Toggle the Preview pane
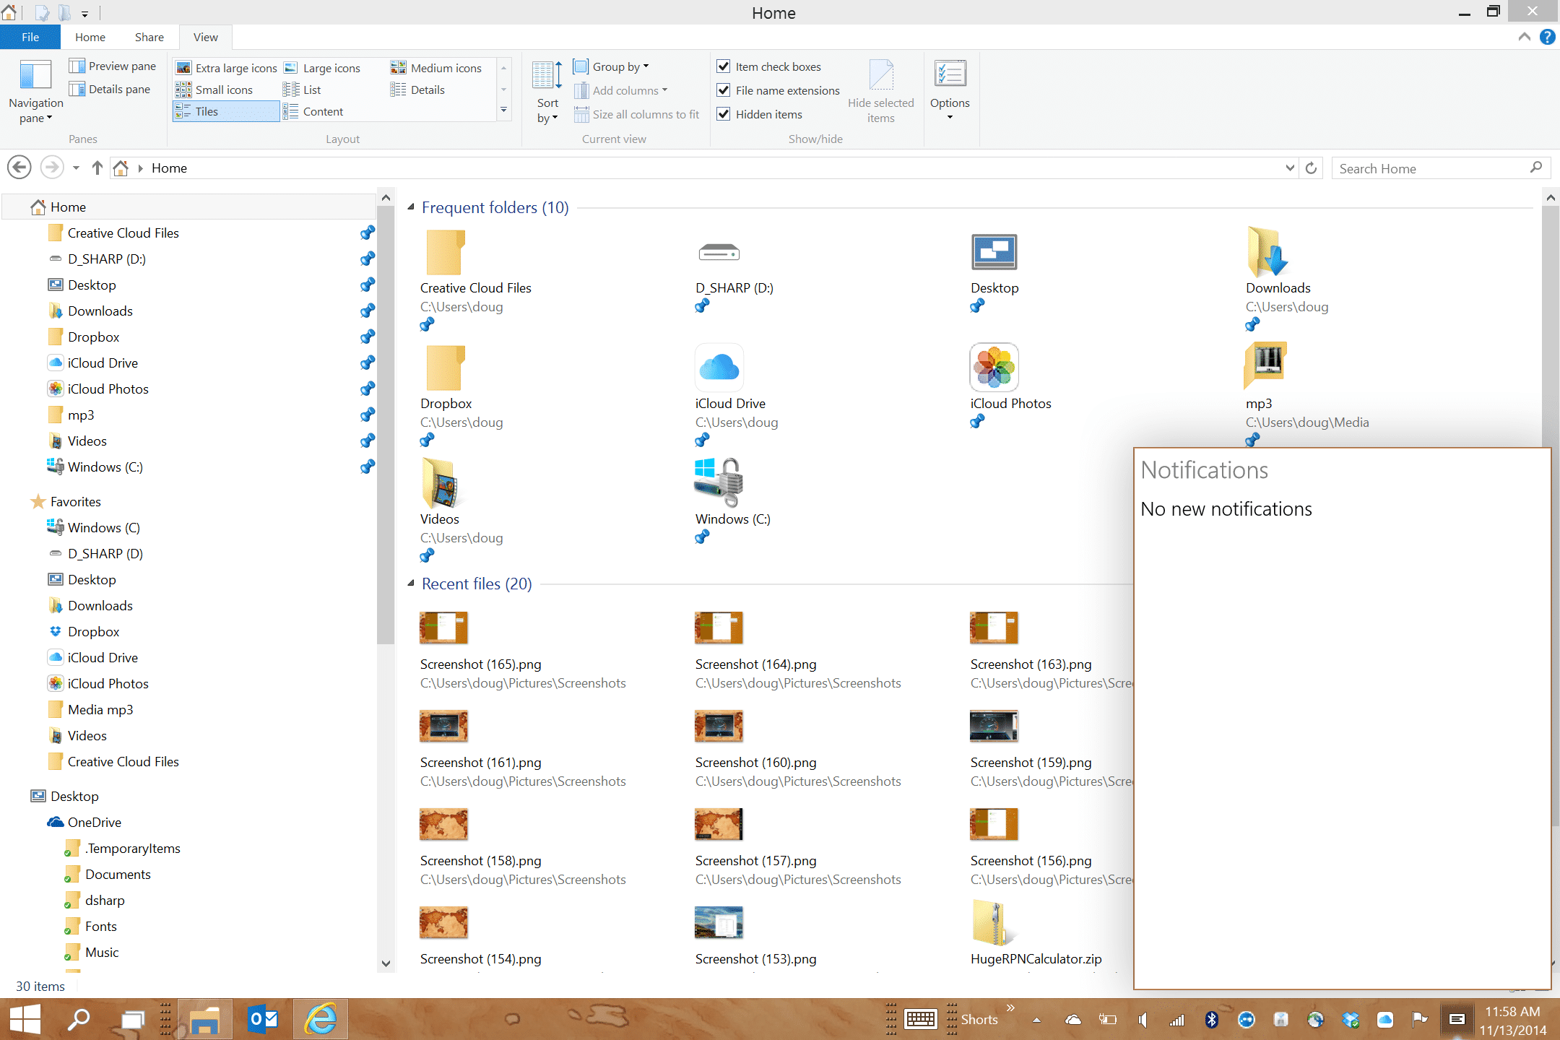This screenshot has height=1040, width=1560. click(113, 66)
